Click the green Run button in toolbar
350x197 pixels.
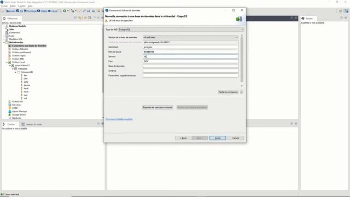tap(65, 11)
